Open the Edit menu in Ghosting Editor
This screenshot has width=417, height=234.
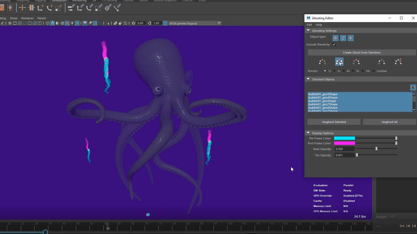tap(309, 25)
